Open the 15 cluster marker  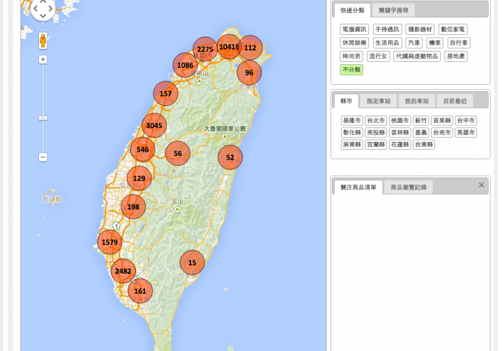click(x=192, y=263)
